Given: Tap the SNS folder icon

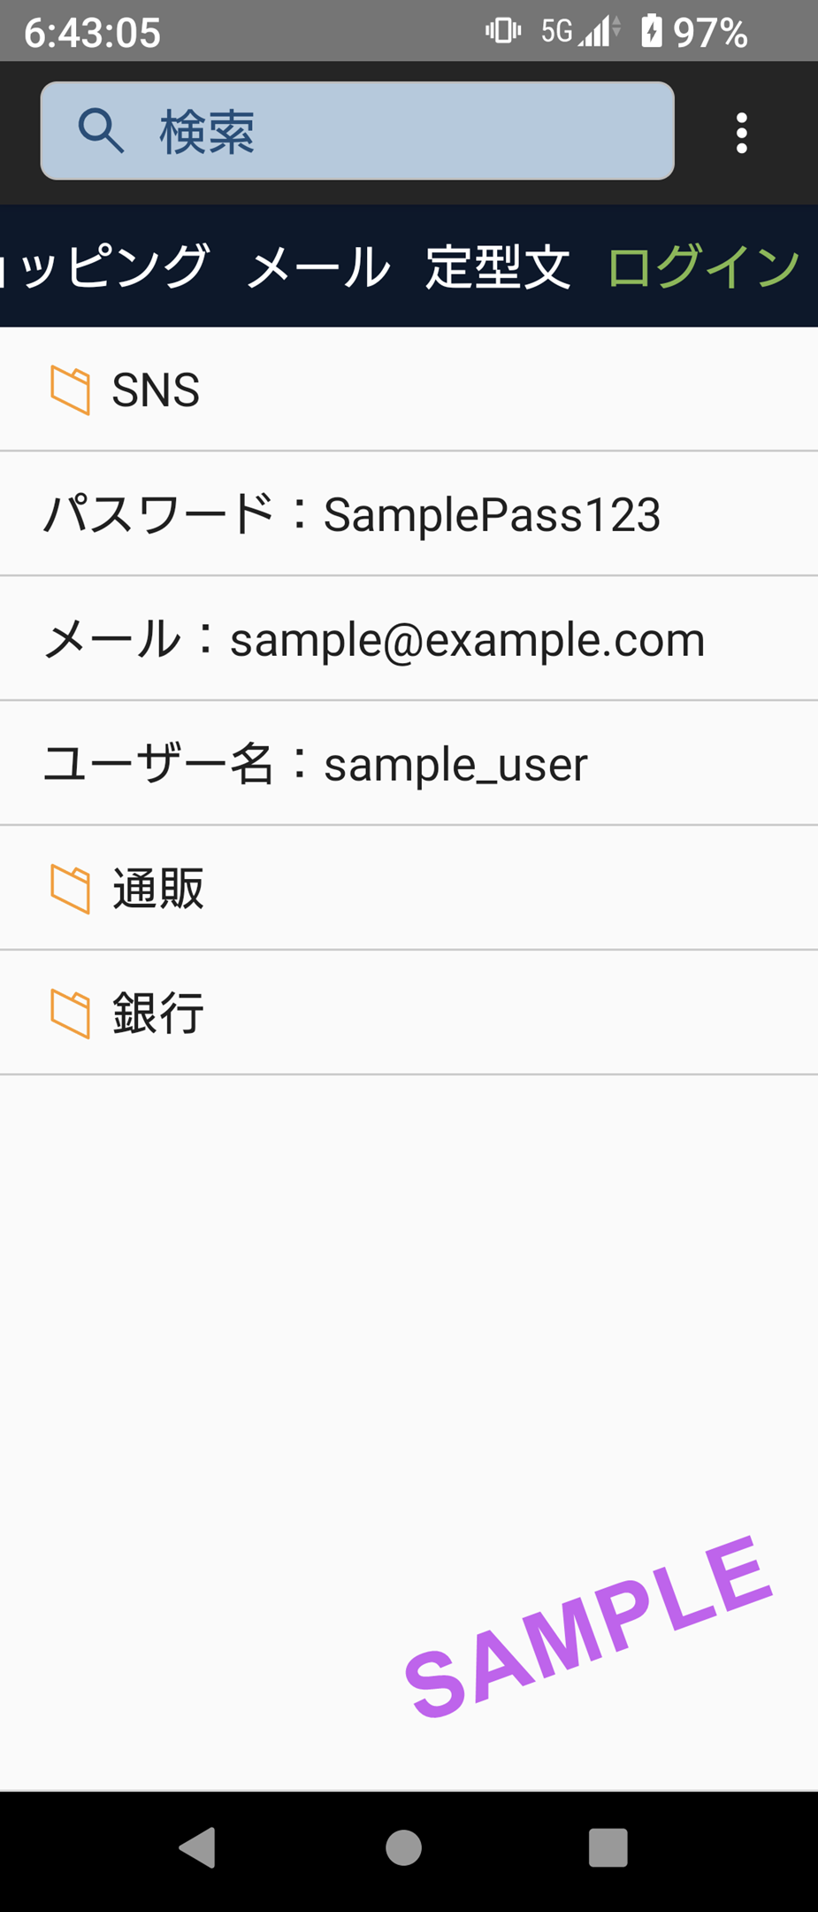Looking at the screenshot, I should (70, 389).
